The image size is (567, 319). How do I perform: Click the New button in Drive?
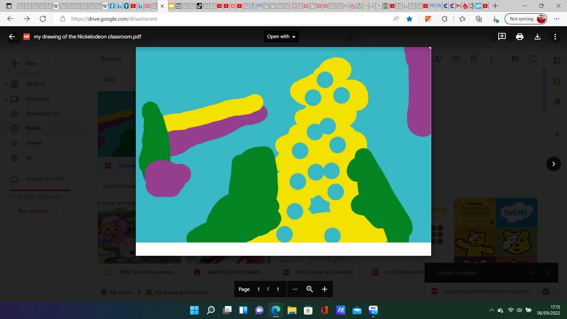[x=26, y=63]
